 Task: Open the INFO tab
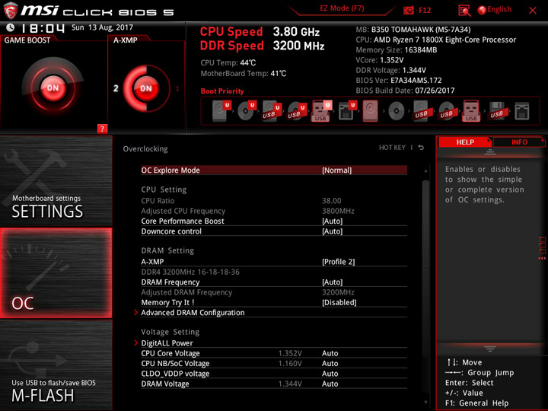click(519, 142)
